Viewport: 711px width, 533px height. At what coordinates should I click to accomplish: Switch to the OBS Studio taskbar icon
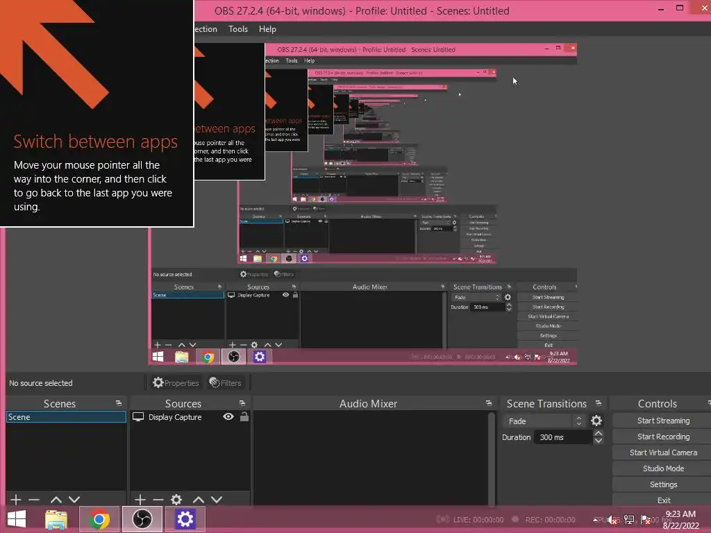142,519
